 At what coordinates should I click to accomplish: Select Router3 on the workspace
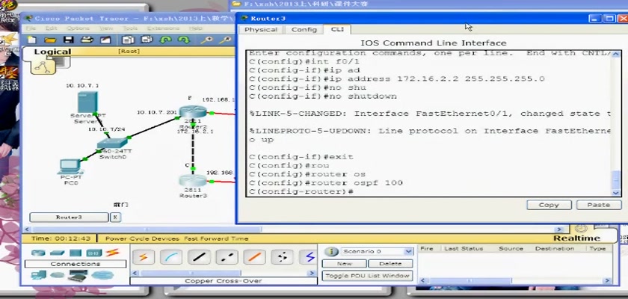coord(193,181)
